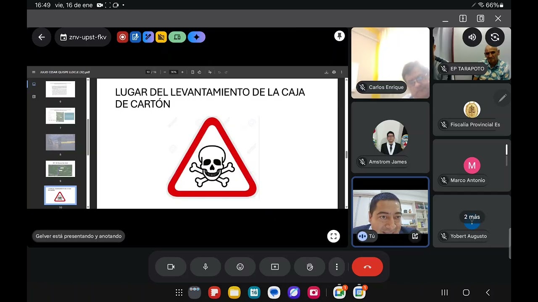Select the EP TARAPOTO video tile
The image size is (538, 302).
tap(472, 54)
